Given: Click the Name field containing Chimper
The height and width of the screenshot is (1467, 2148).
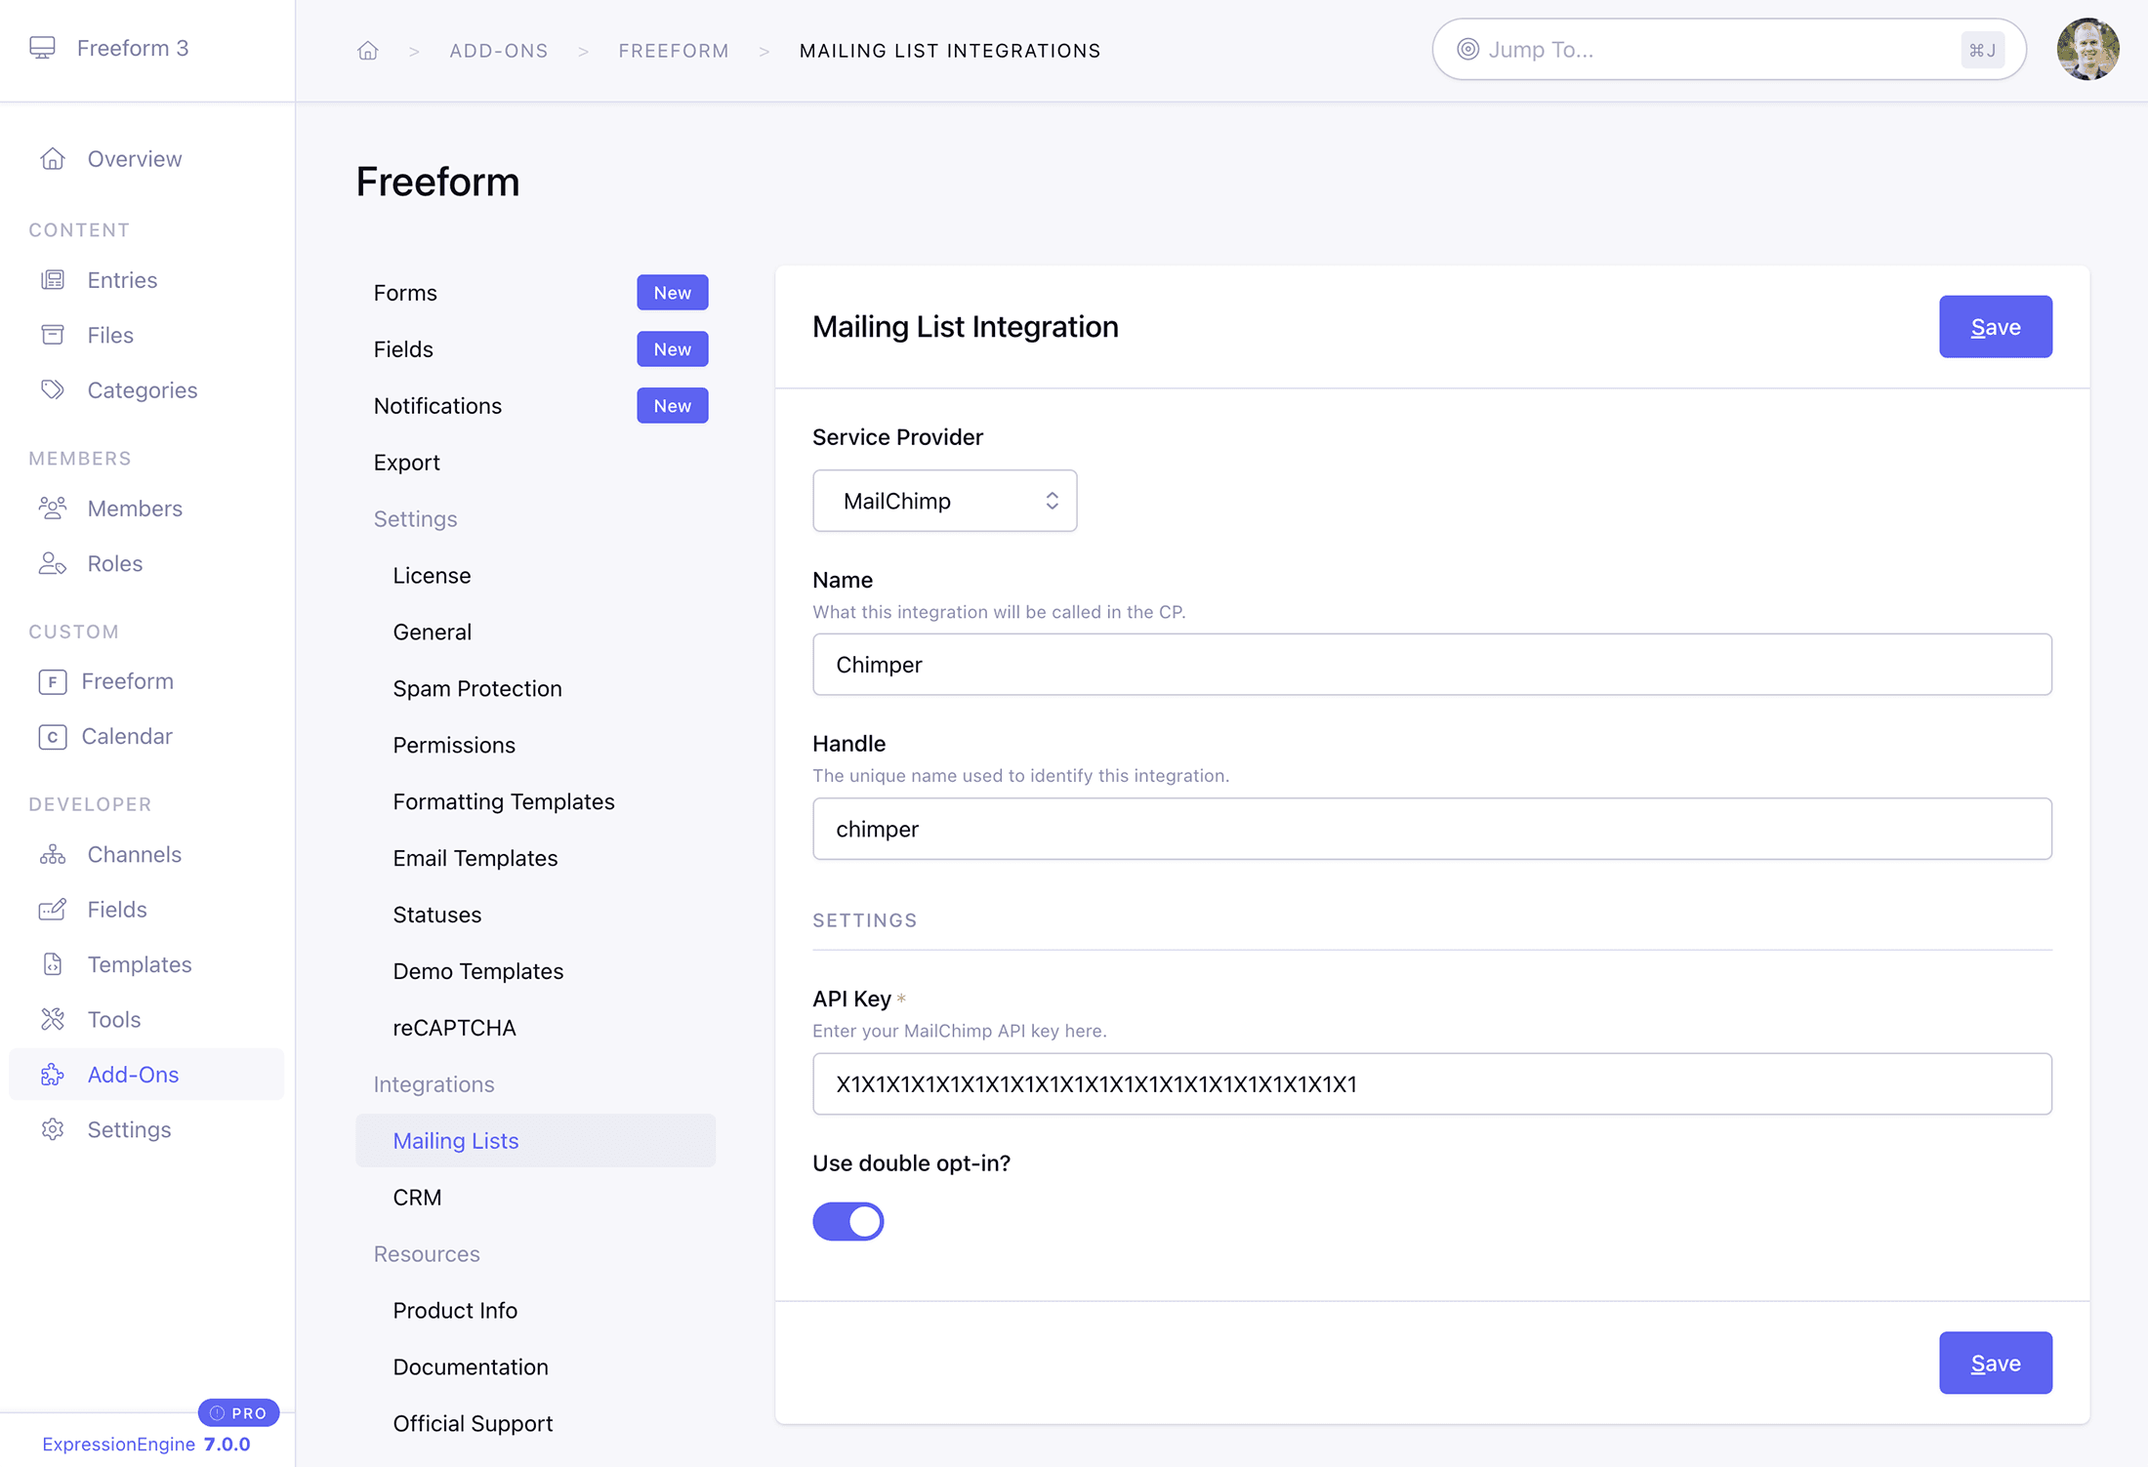Looking at the screenshot, I should pos(1431,664).
